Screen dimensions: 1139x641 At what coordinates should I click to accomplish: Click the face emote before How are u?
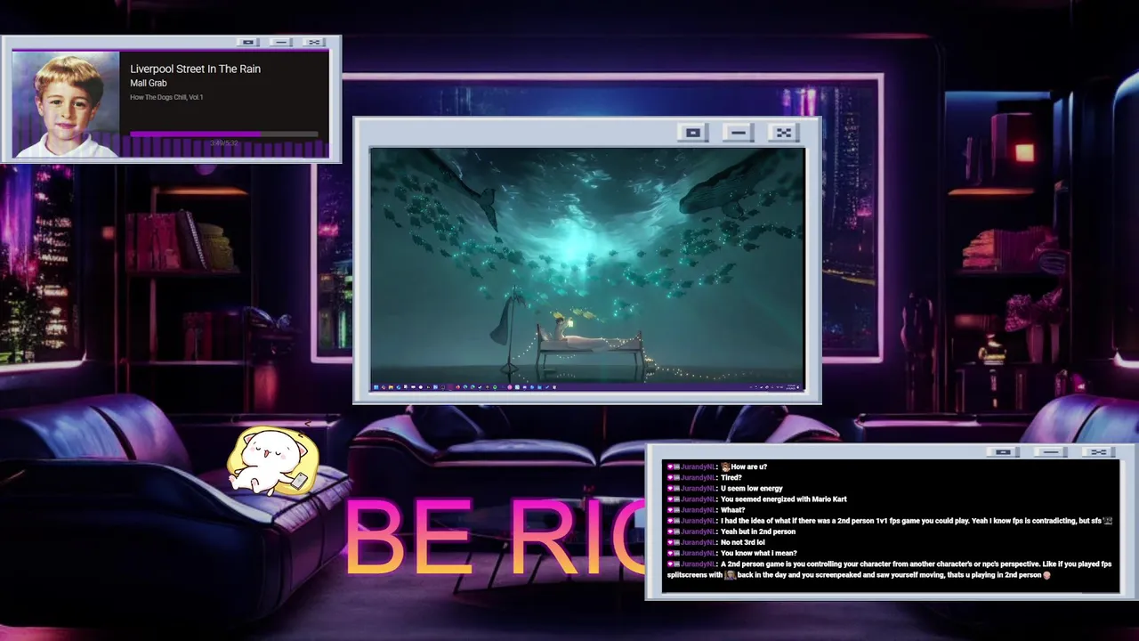[x=725, y=467]
